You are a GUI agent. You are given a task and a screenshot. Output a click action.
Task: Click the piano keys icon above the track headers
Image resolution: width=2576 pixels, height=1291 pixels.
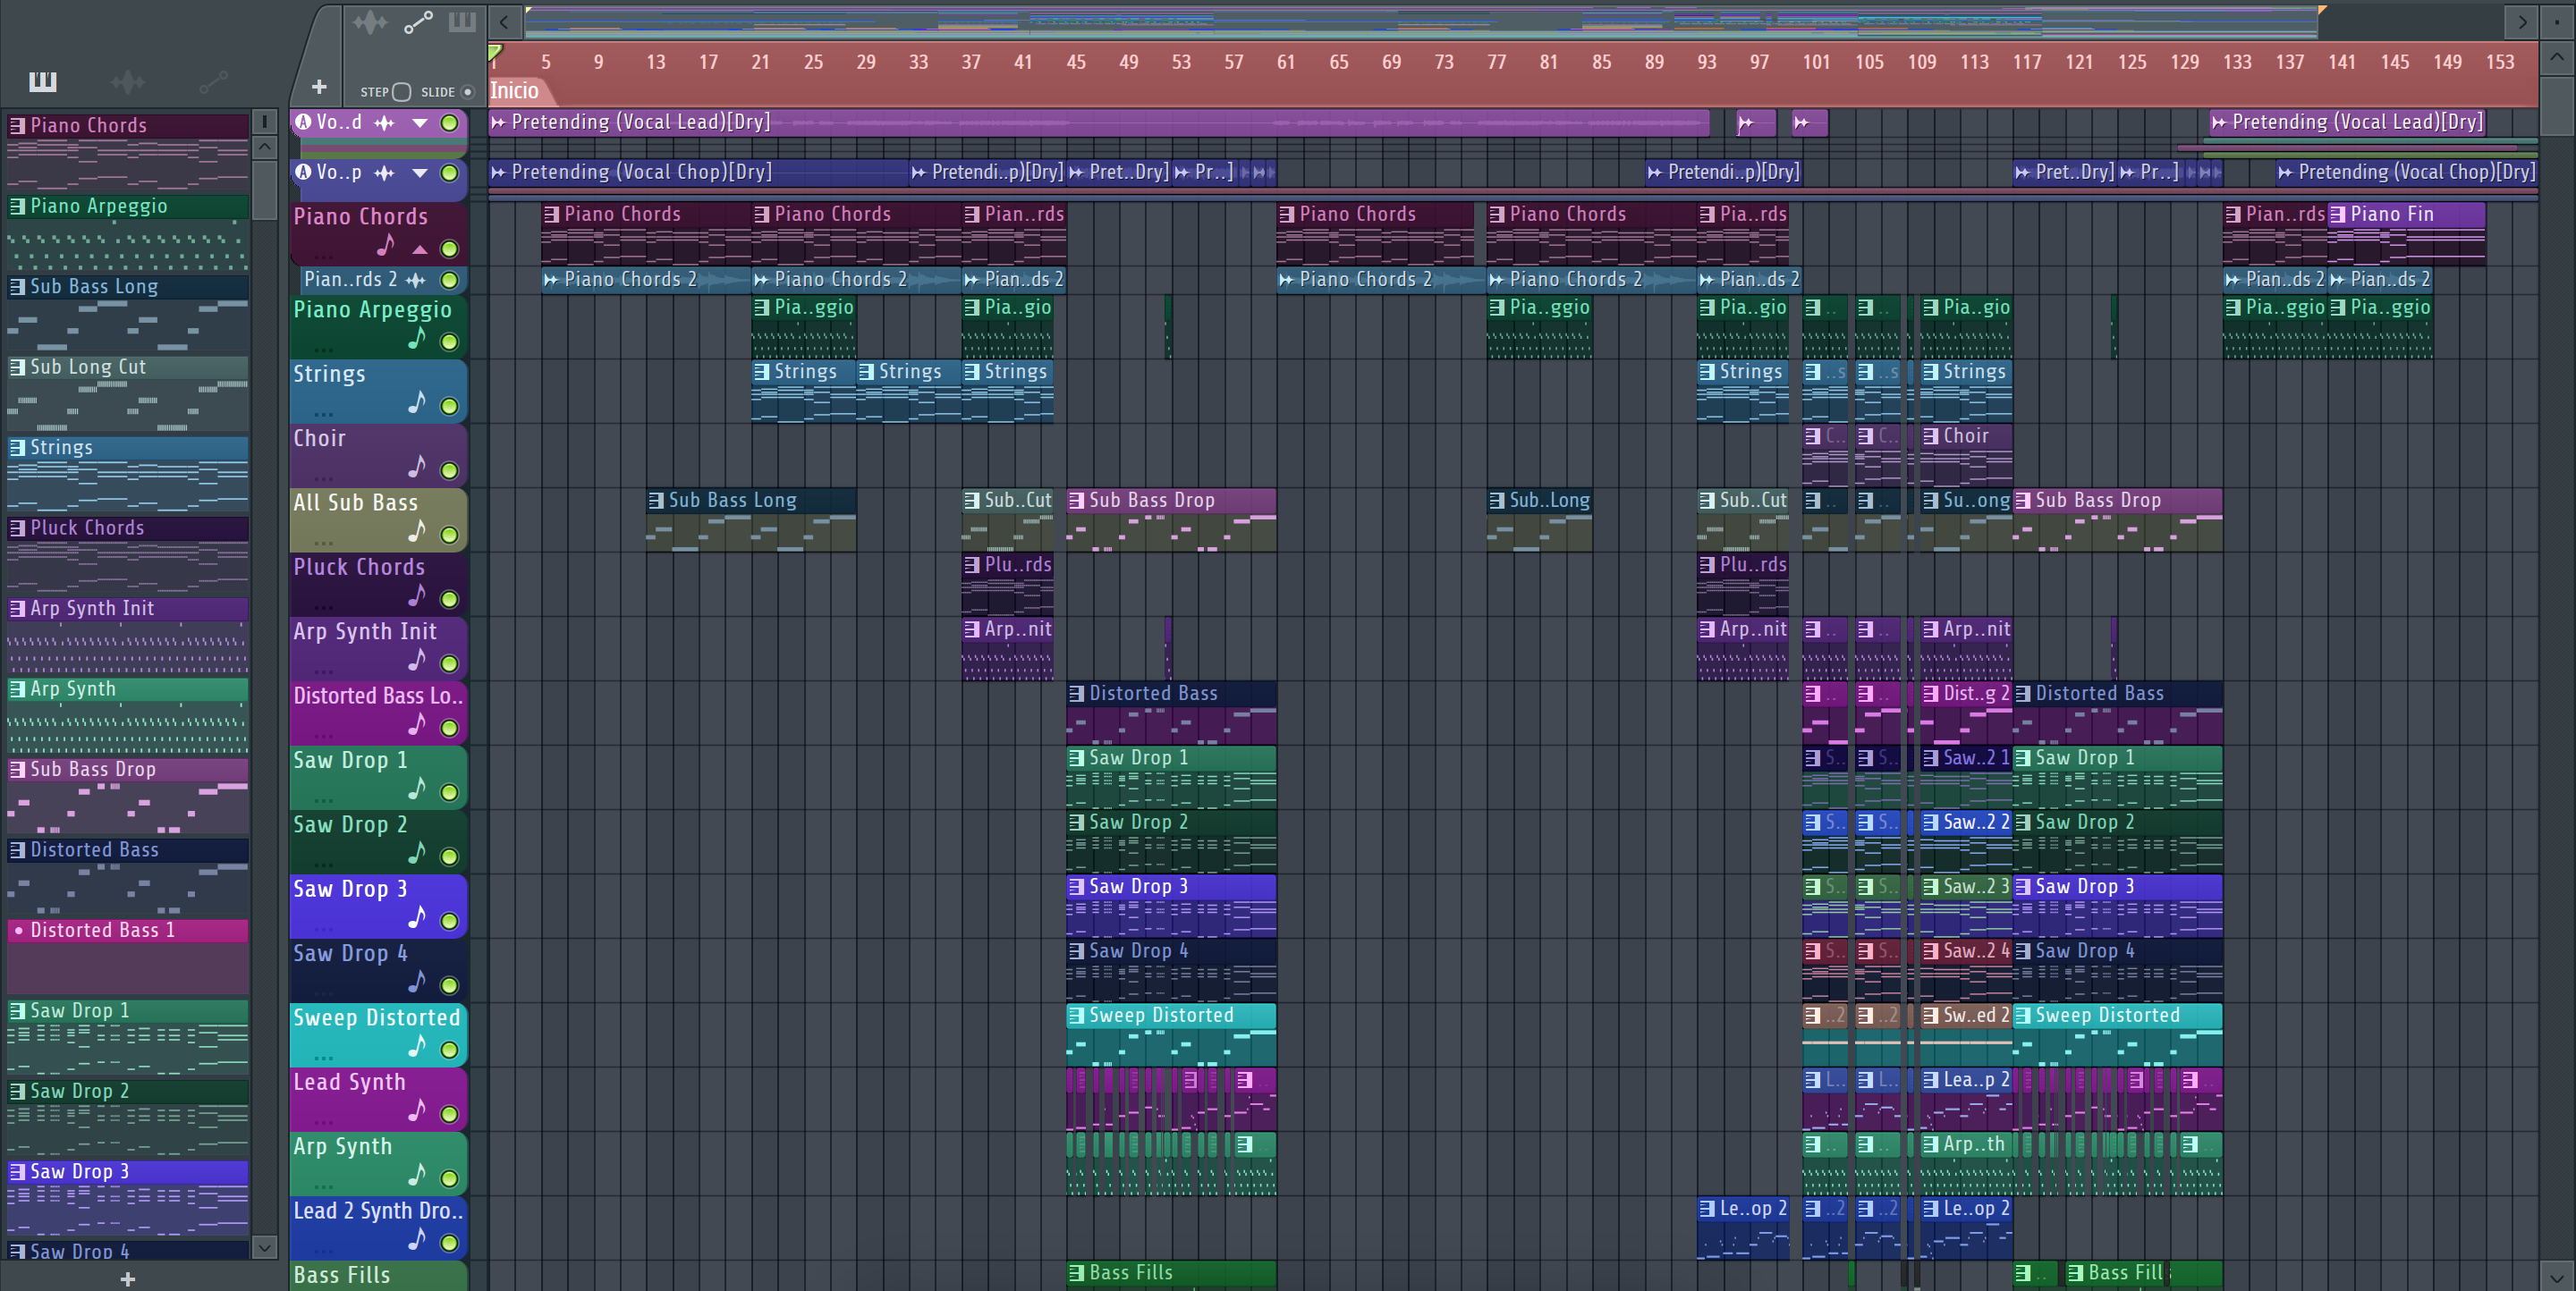click(x=462, y=22)
